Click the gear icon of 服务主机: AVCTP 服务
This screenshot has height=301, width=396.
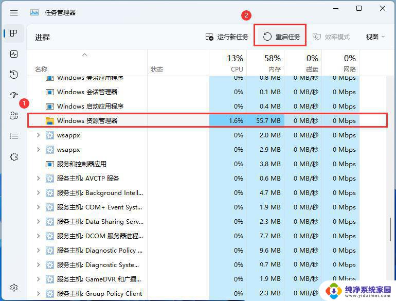tap(50, 179)
